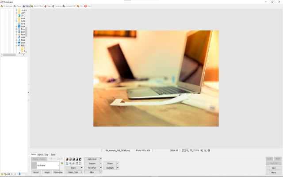Apply the grayscale preset icon
283x177 pixels.
click(x=73, y=159)
